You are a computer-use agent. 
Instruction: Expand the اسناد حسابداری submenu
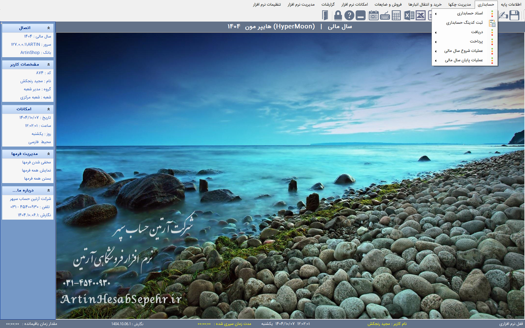pos(470,13)
